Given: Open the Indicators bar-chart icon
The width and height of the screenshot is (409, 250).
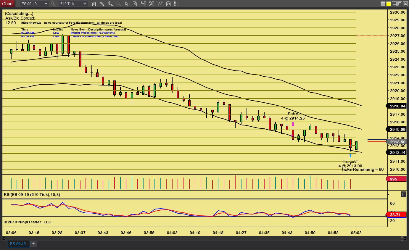Looking at the screenshot, I should 152,4.
